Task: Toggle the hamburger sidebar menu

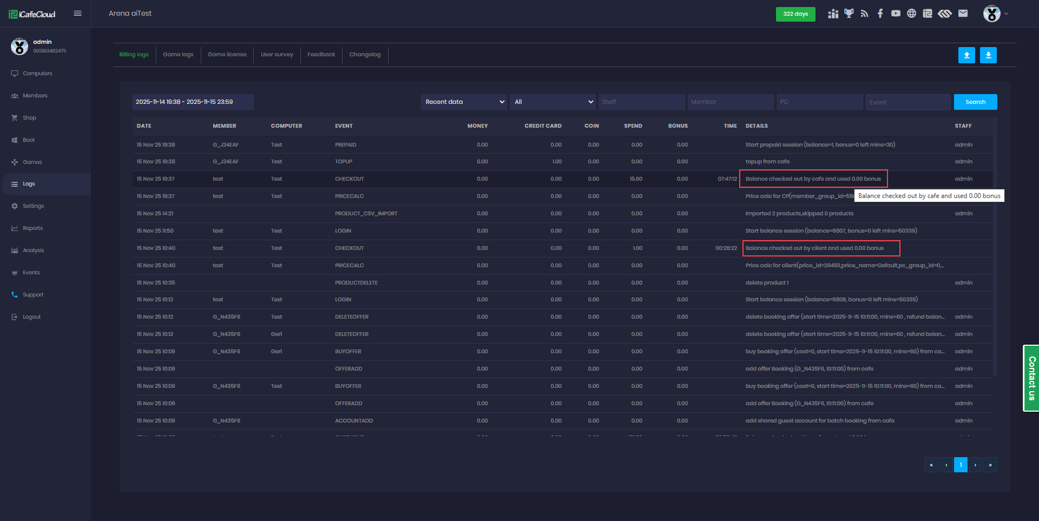Action: click(77, 14)
